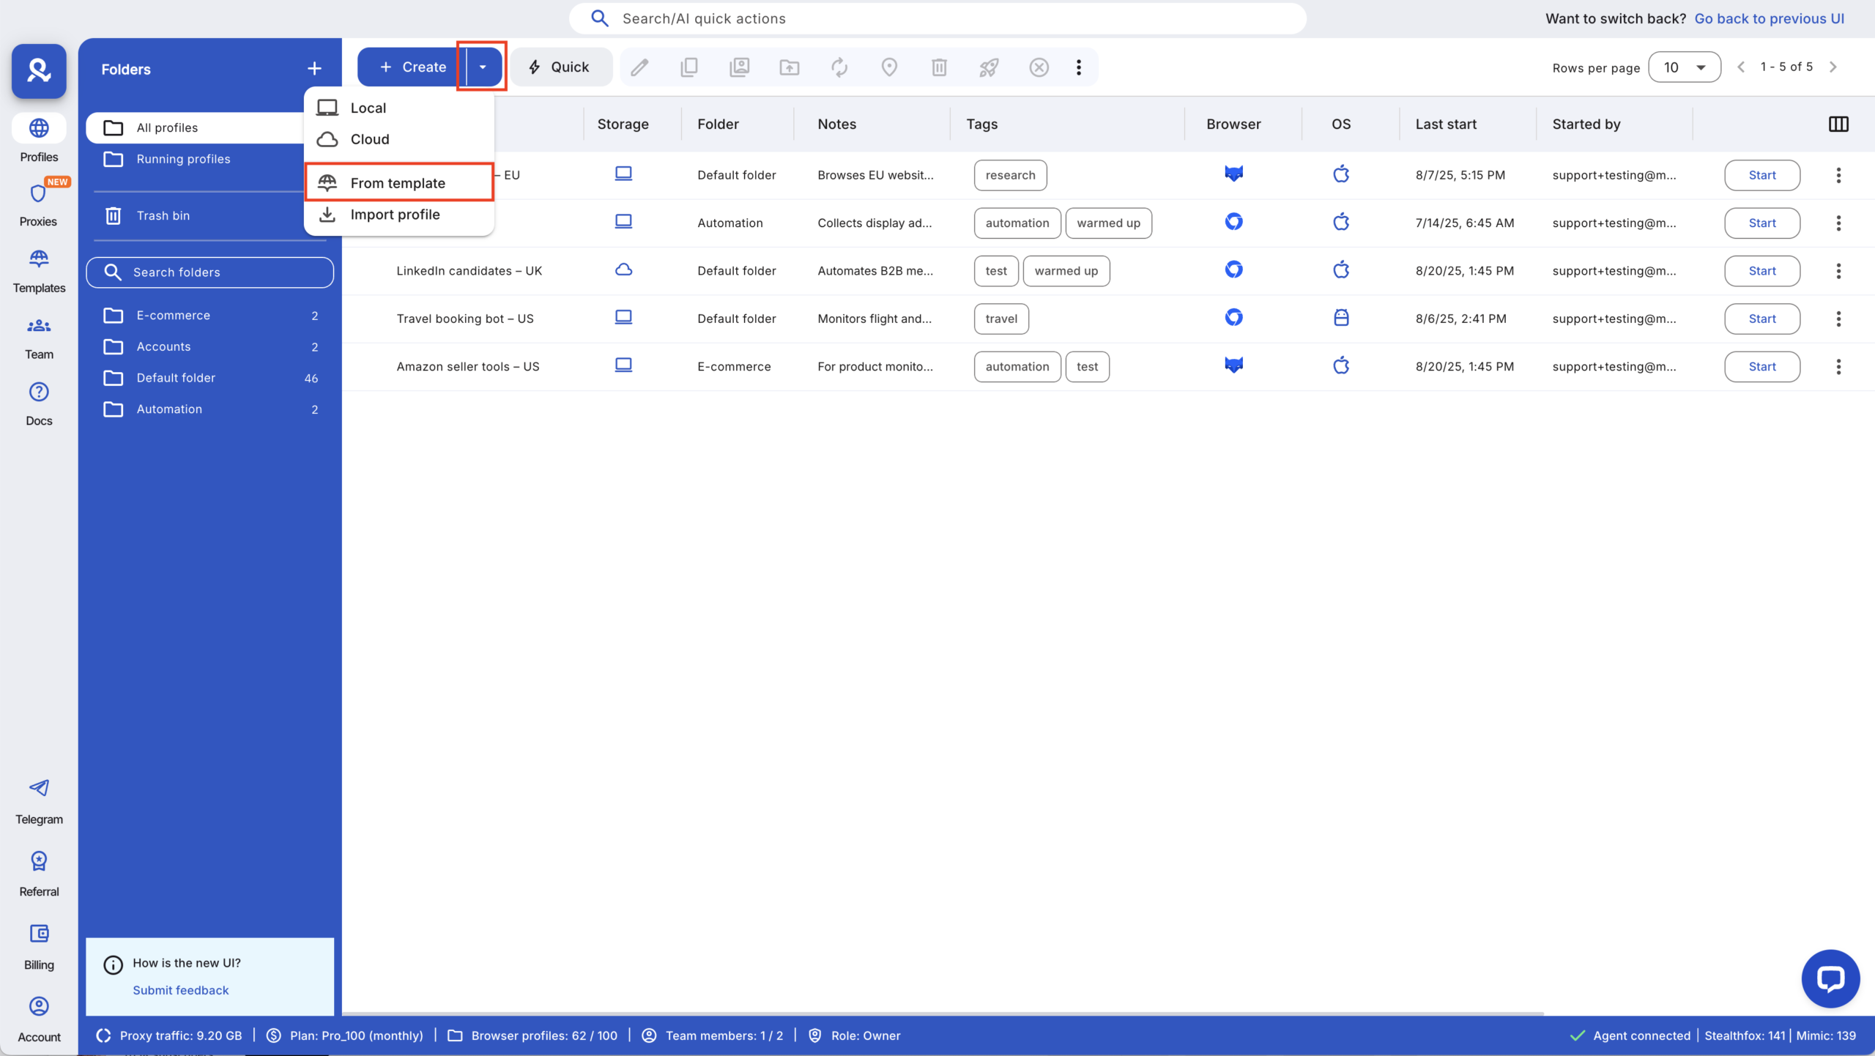Click the trash icon in the toolbar
Image resolution: width=1875 pixels, height=1056 pixels.
click(939, 67)
